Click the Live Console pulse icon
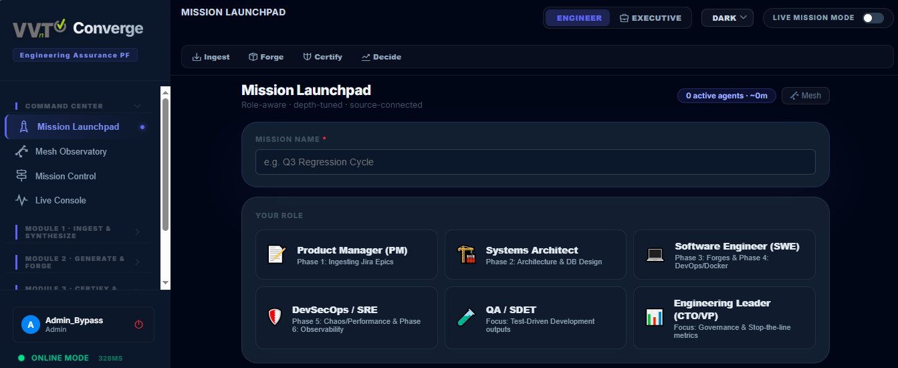This screenshot has height=368, width=898. [x=21, y=200]
